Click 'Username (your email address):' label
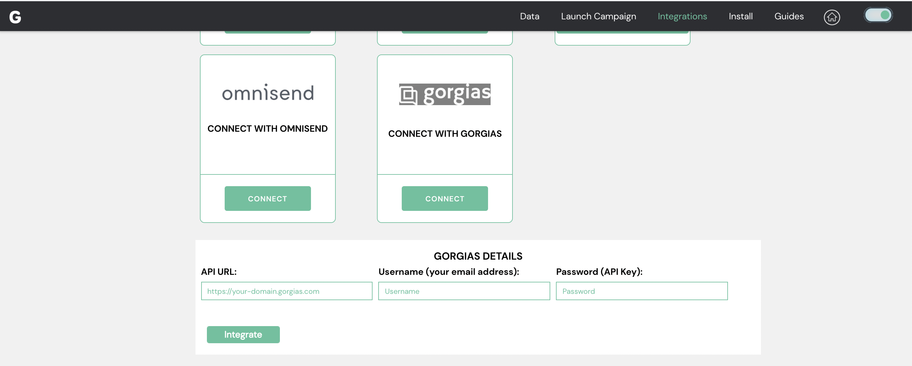912x366 pixels. click(x=449, y=272)
